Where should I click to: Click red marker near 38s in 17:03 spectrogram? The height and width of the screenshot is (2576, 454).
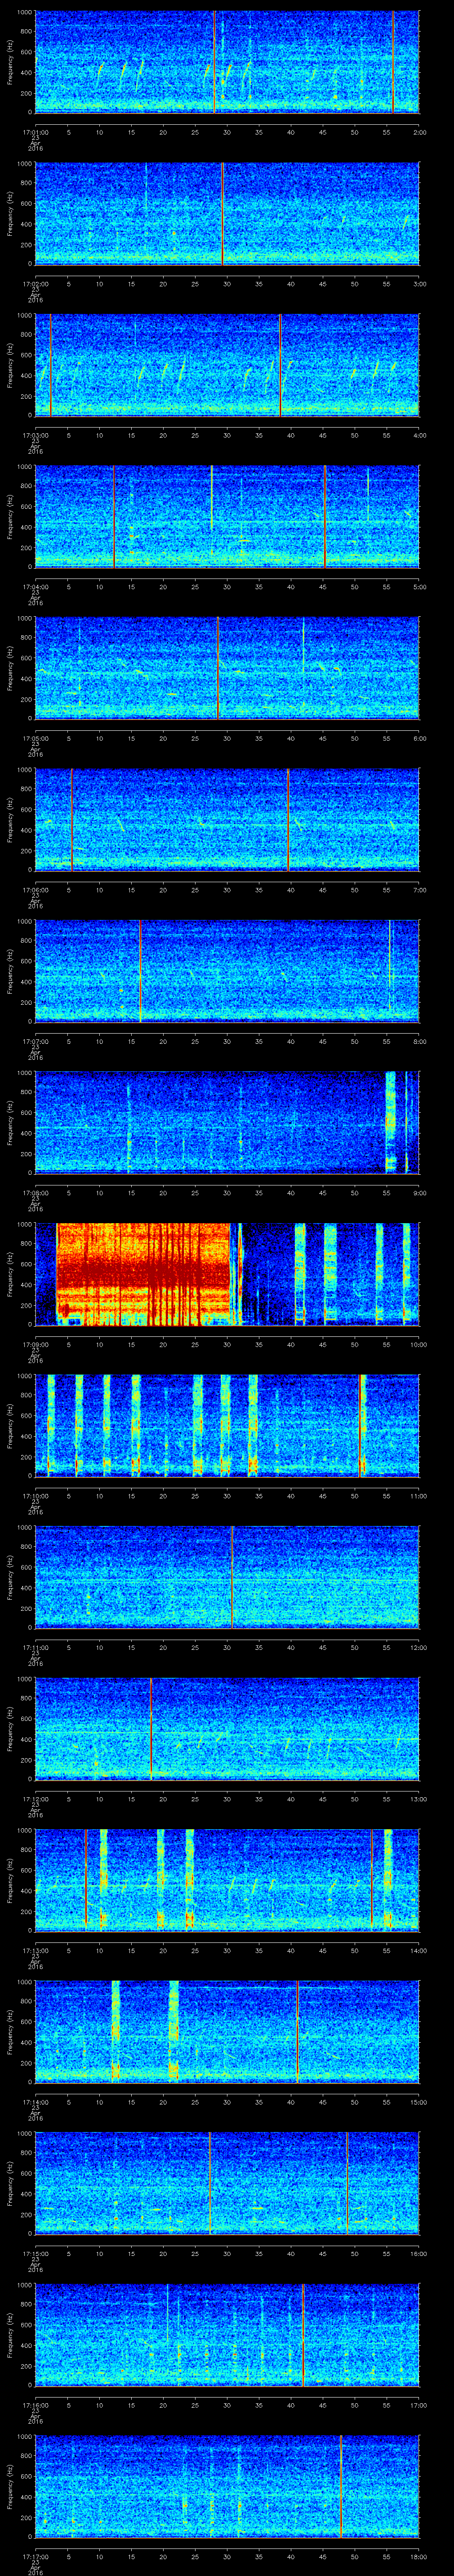click(280, 365)
